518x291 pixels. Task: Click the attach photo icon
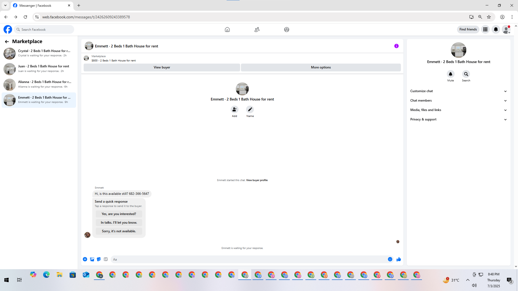click(x=92, y=259)
